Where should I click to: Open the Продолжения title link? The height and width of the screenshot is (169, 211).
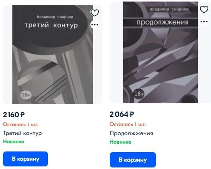pos(131,133)
